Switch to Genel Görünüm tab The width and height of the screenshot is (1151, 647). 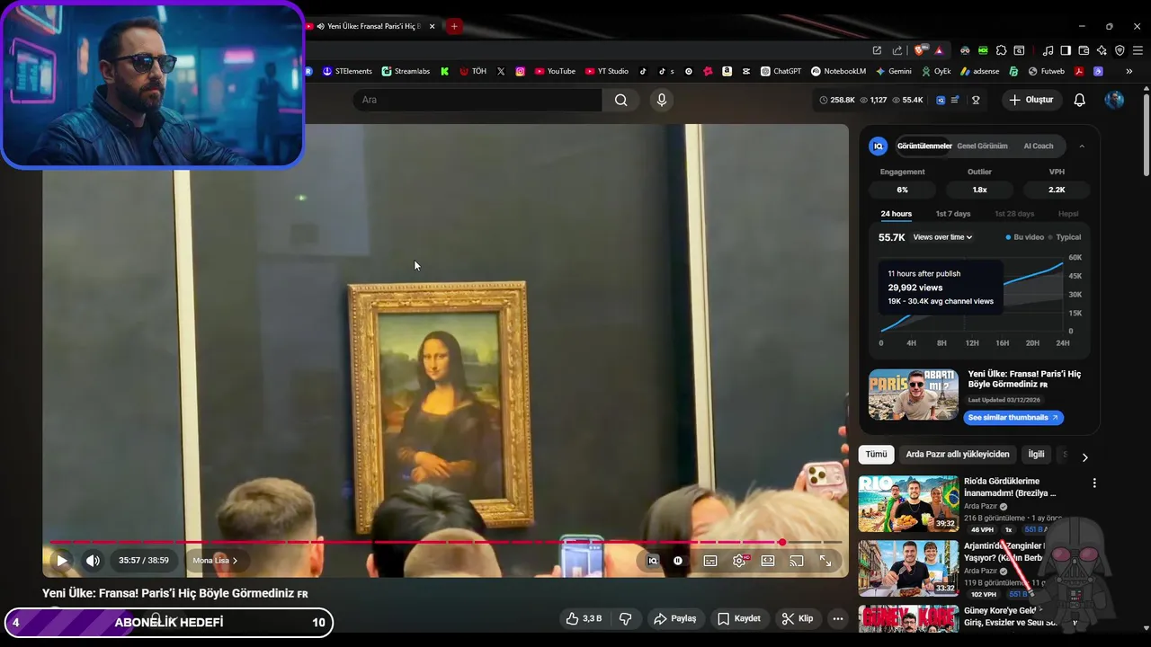982,146
